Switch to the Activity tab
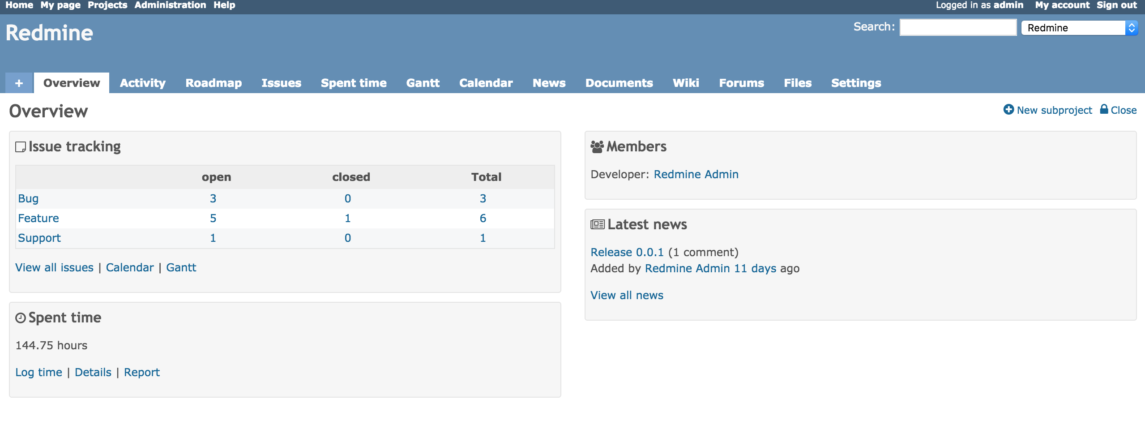The image size is (1145, 429). click(x=143, y=83)
